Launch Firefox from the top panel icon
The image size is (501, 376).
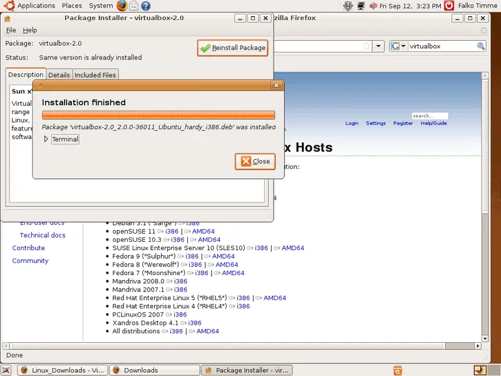pos(121,6)
